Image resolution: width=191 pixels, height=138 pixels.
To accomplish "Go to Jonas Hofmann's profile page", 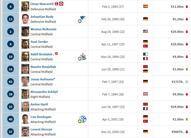I will point(42,79).
